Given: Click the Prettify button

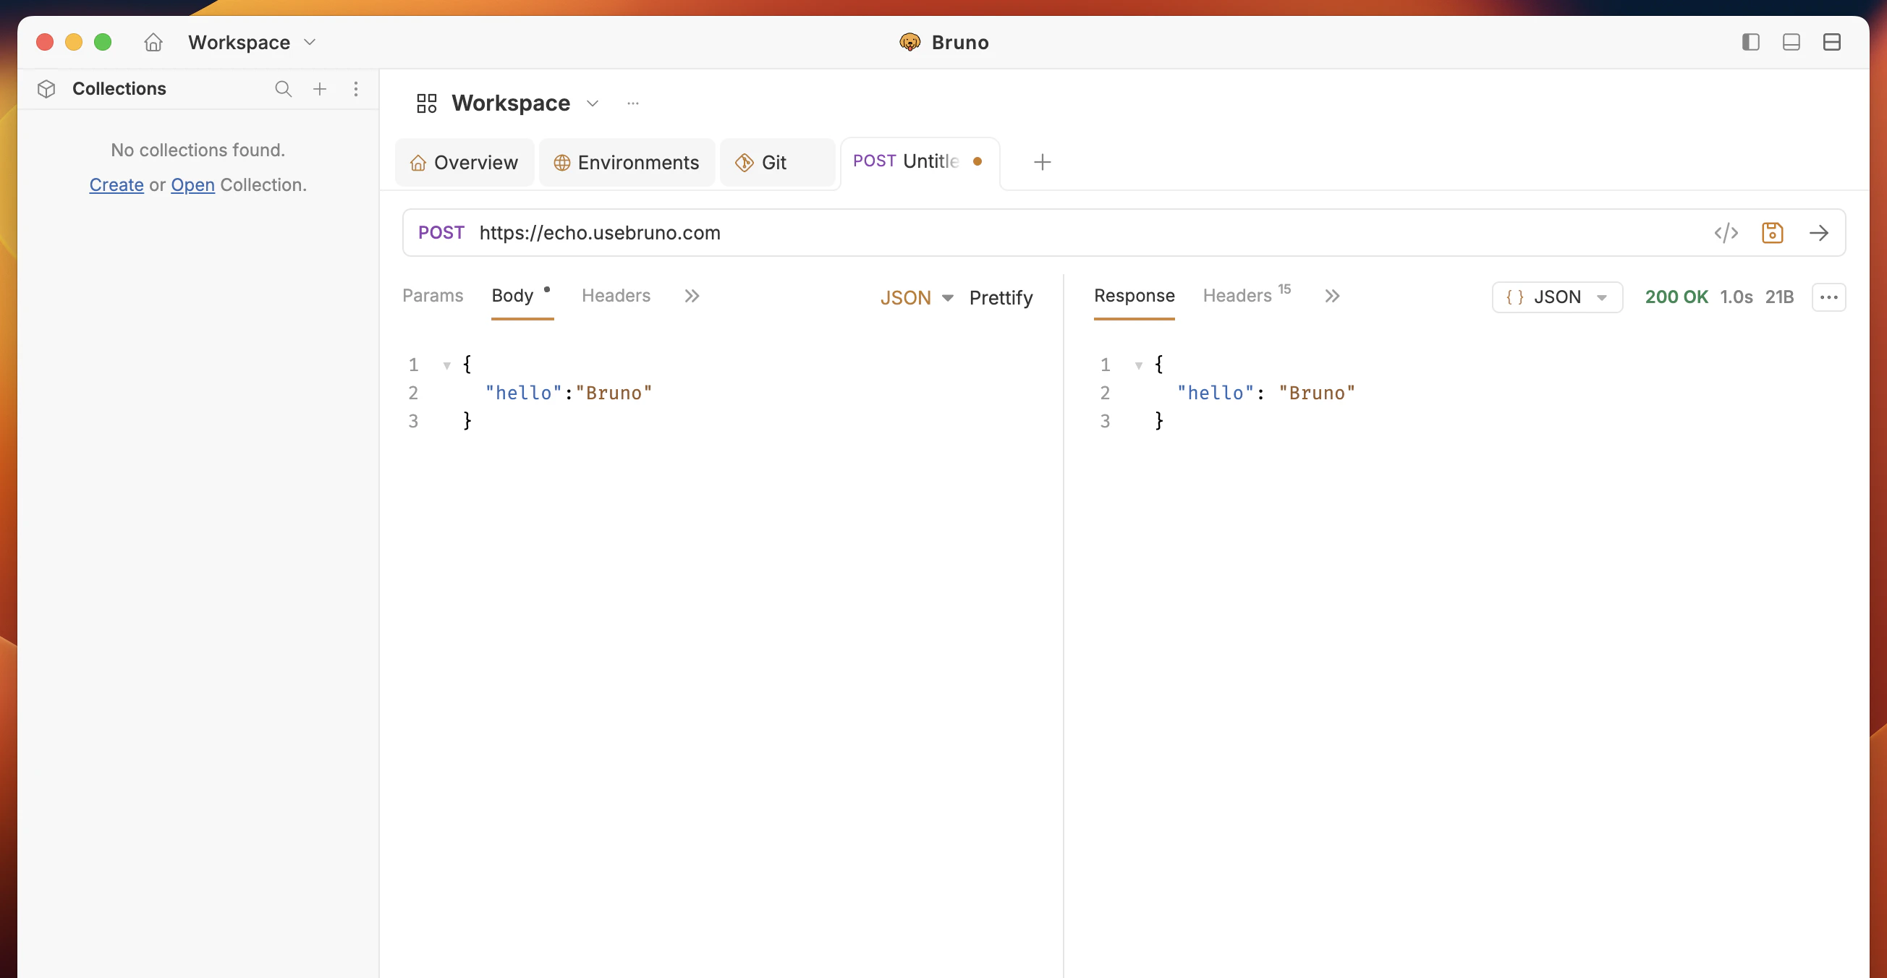Looking at the screenshot, I should [1001, 297].
